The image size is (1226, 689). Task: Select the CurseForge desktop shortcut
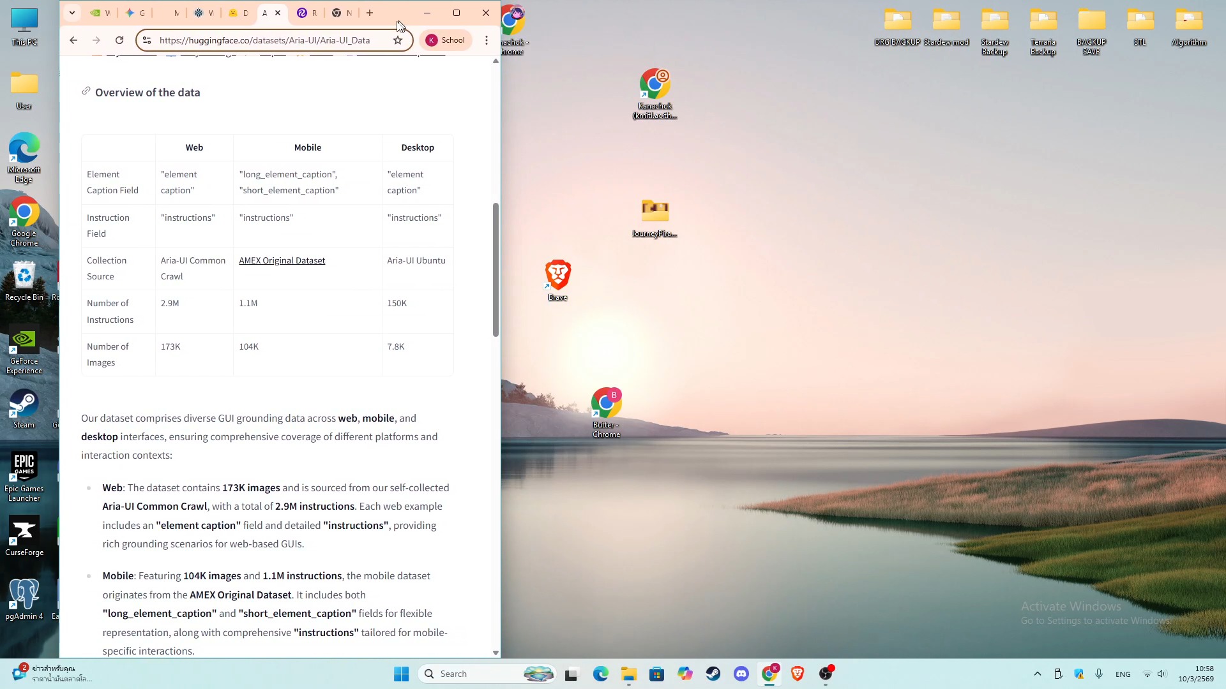(x=24, y=536)
